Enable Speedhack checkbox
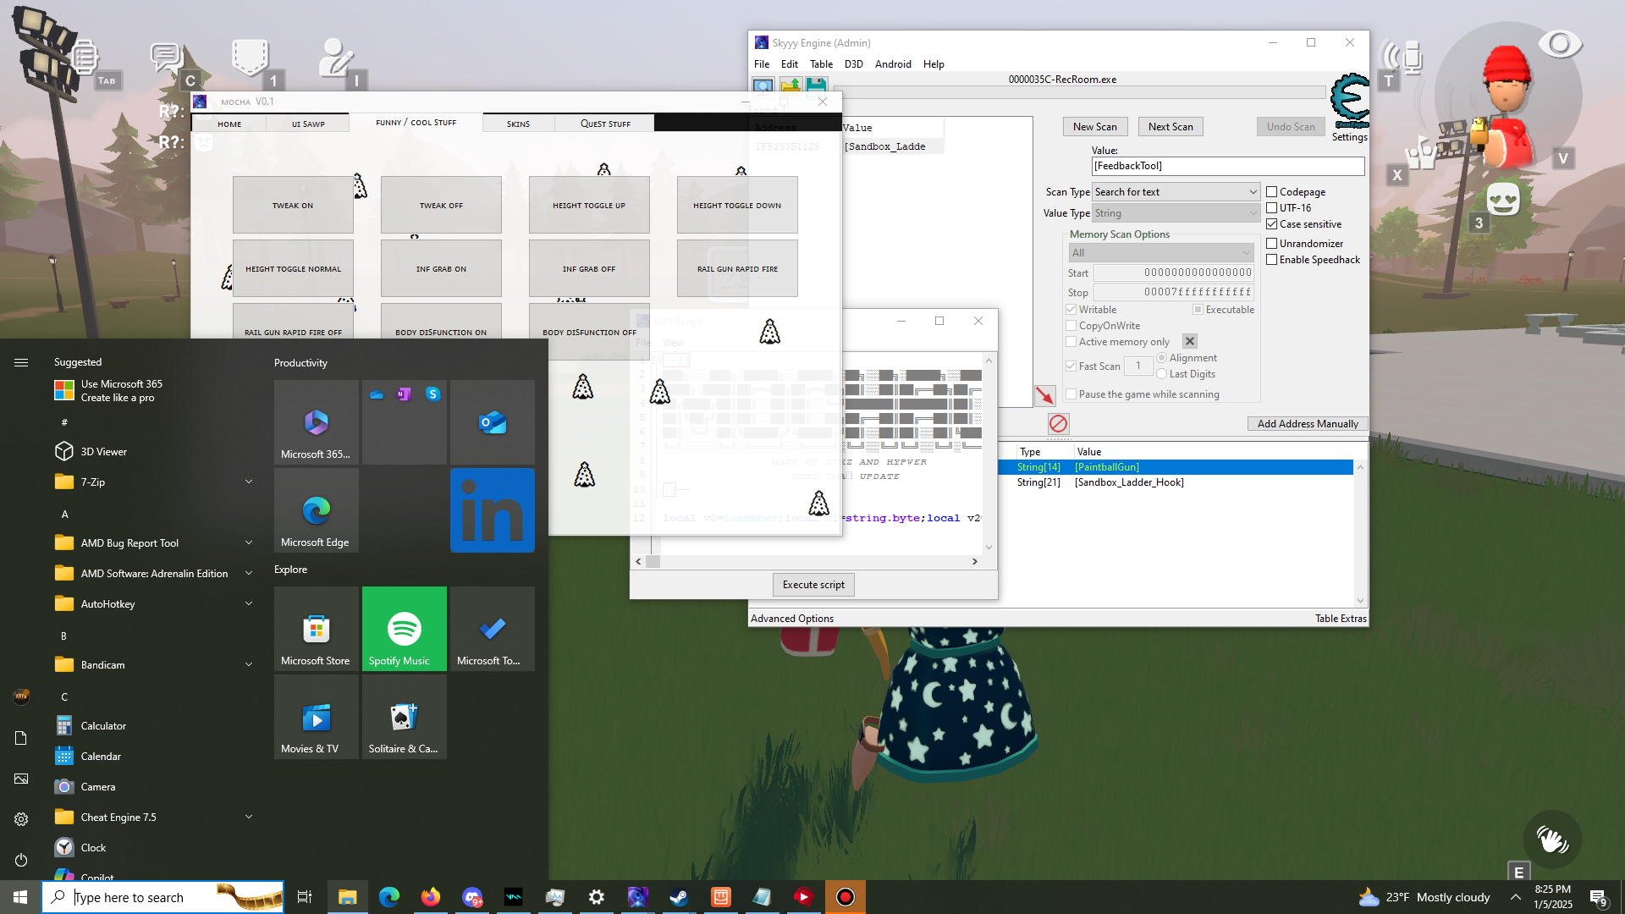Viewport: 1625px width, 914px height. click(x=1271, y=260)
